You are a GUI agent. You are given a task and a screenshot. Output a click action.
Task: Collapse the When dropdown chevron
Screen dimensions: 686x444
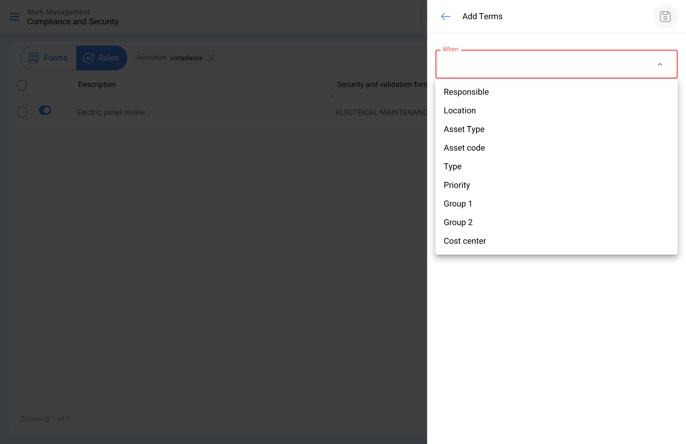pos(660,64)
